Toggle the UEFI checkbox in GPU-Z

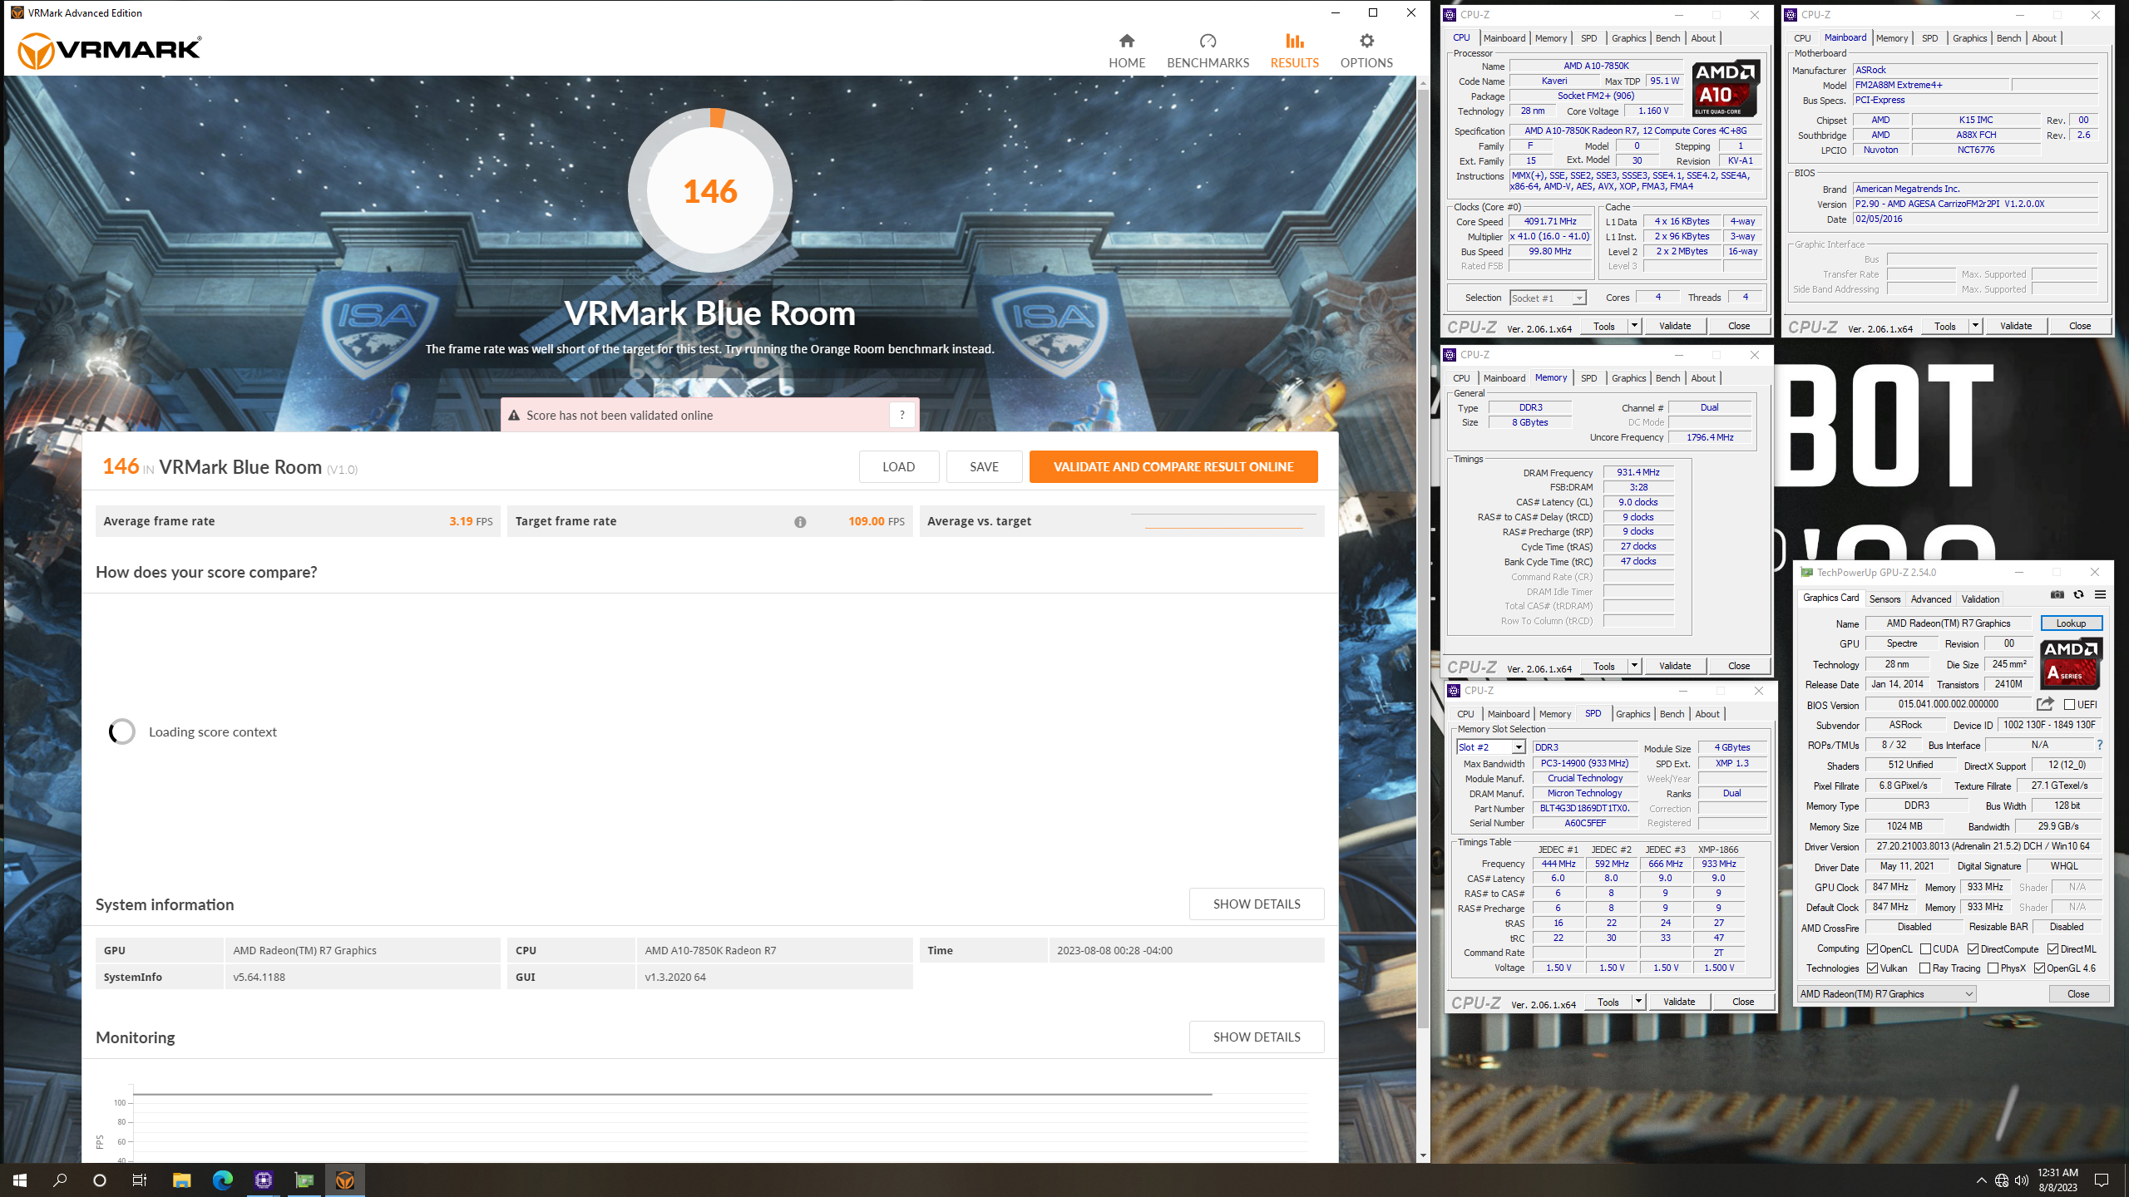[2069, 705]
